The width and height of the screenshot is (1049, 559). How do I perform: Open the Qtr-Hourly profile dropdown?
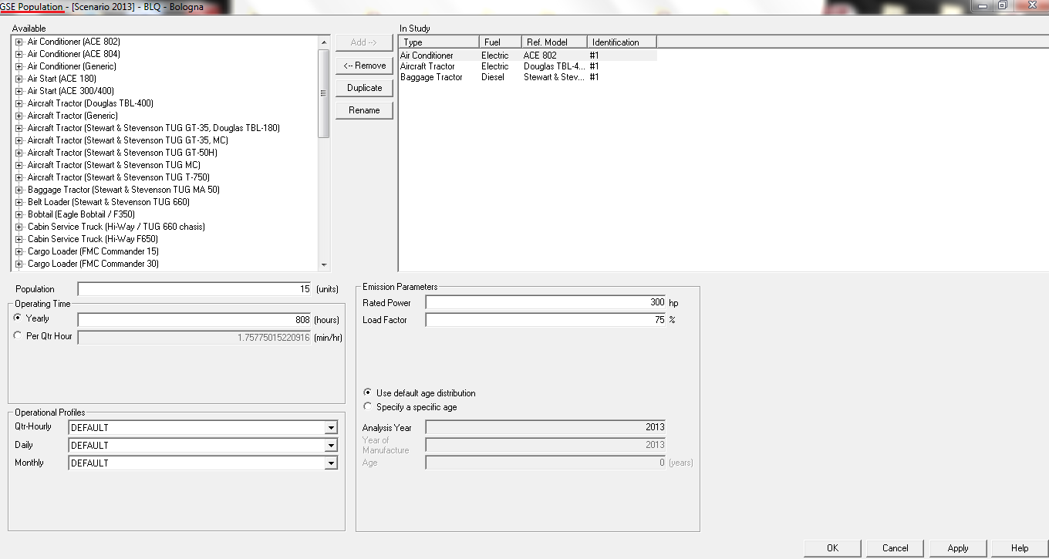331,428
